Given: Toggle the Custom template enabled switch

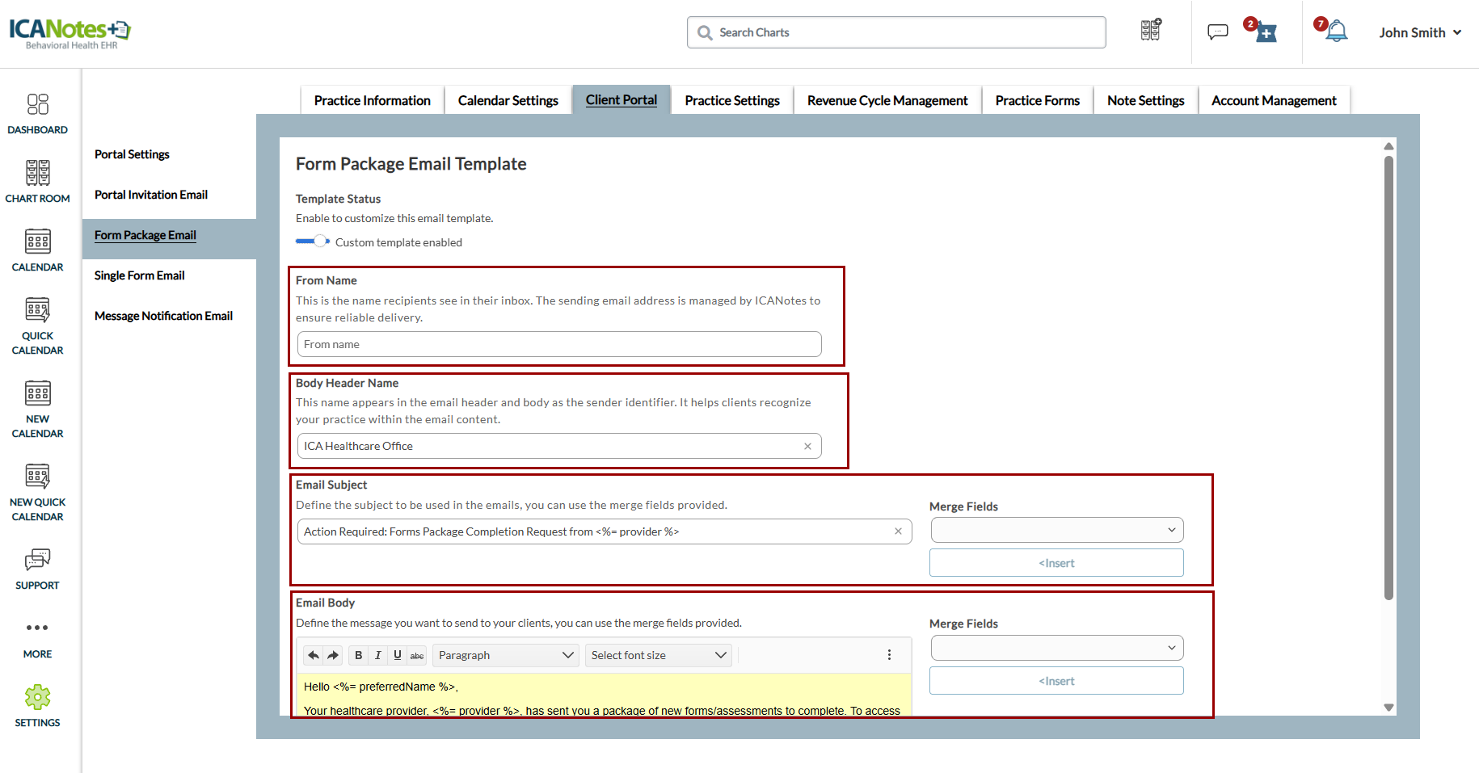Looking at the screenshot, I should point(313,242).
